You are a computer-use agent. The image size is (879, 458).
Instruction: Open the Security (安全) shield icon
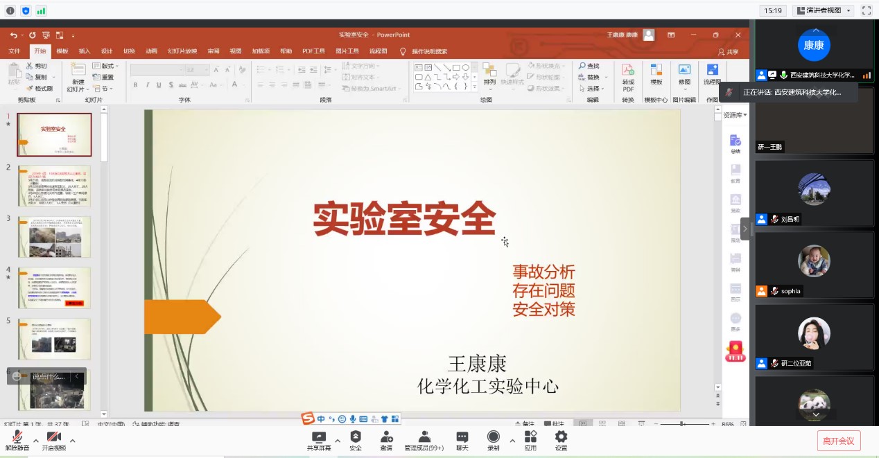pyautogui.click(x=355, y=437)
